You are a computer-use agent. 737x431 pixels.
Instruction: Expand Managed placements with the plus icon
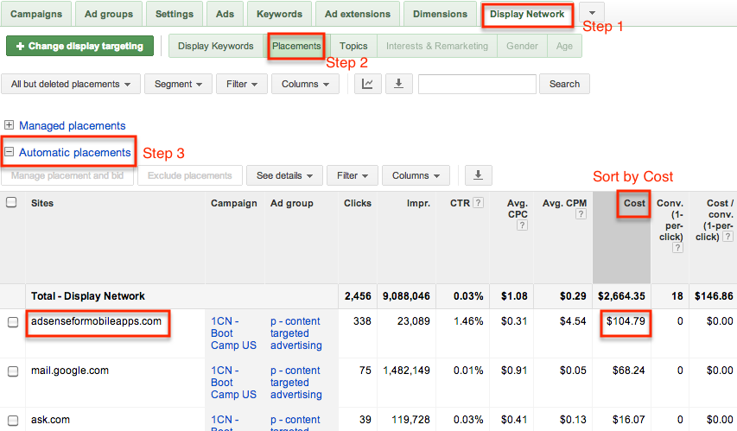(x=10, y=126)
